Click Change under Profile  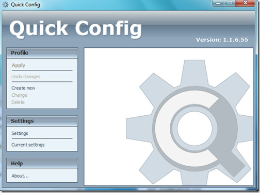[19, 95]
